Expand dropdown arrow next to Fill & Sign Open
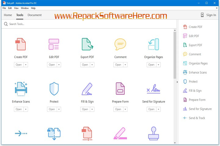Image resolution: width=220 pixels, height=146 pixels. pos(92,109)
